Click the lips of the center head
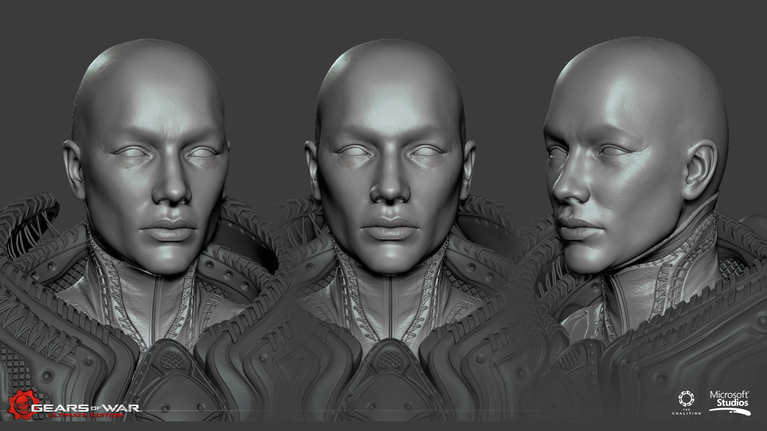The image size is (767, 431). tap(389, 228)
